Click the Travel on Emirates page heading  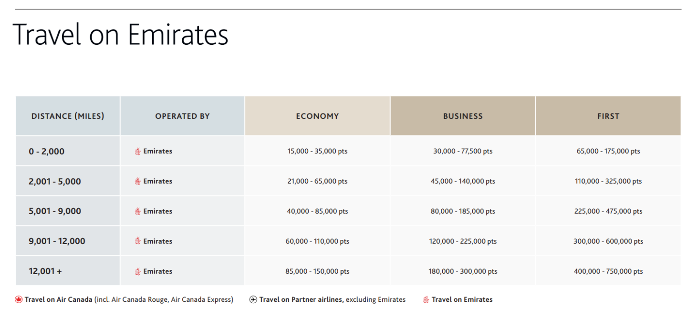coord(121,35)
